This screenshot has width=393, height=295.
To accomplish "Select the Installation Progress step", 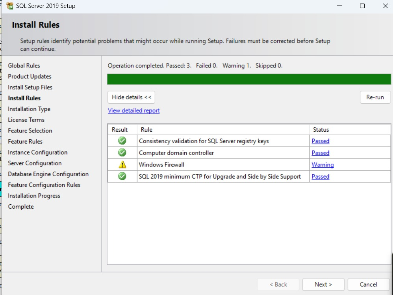I will (34, 196).
